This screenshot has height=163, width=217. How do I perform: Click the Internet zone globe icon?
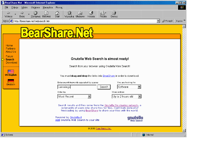[144, 135]
